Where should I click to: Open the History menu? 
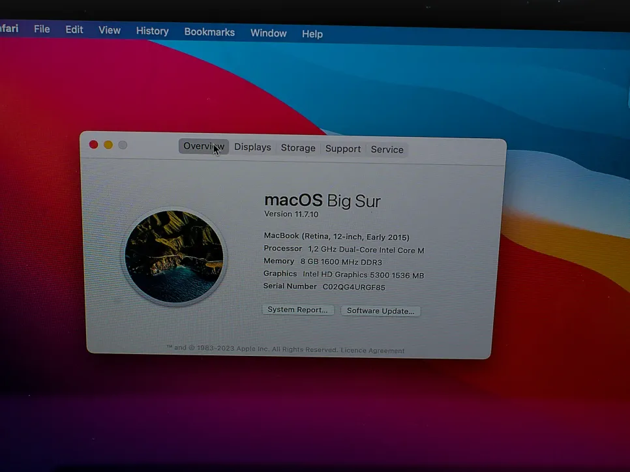point(152,31)
